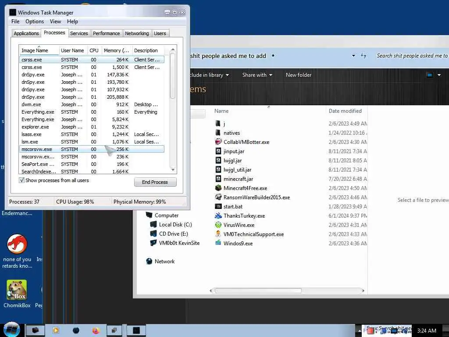Screen dimensions: 449x337
Task: Click the Explorer search box
Action: coord(411,56)
